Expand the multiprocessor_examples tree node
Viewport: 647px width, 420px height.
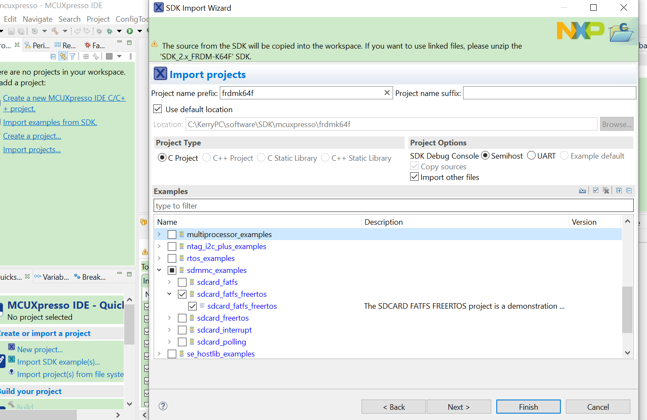point(159,234)
